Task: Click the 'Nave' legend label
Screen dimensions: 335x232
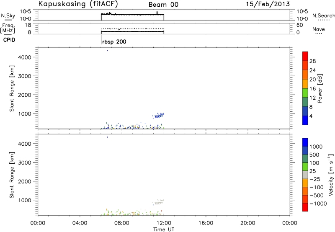Action: click(x=319, y=29)
